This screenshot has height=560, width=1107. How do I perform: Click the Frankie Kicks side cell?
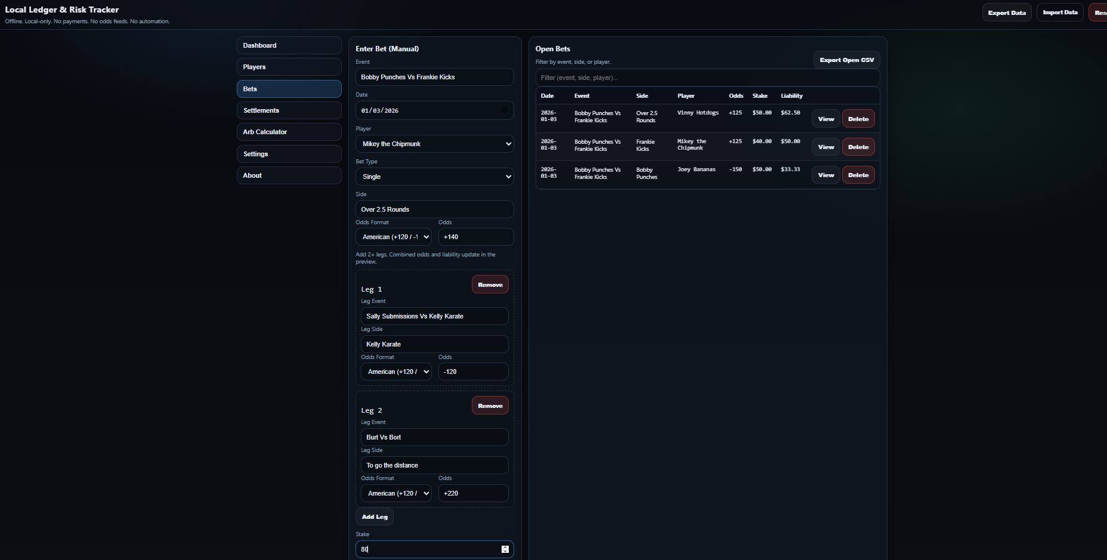[645, 145]
